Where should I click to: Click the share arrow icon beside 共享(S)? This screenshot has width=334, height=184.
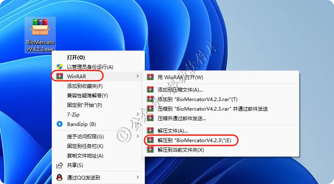(60, 165)
